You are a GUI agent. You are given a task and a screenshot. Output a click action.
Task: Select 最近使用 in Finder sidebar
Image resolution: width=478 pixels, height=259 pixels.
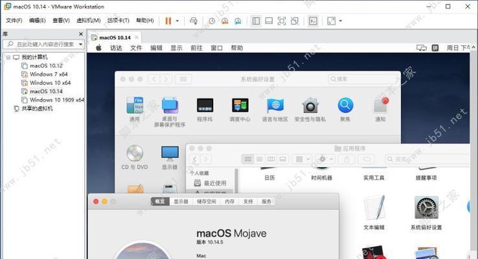point(211,183)
